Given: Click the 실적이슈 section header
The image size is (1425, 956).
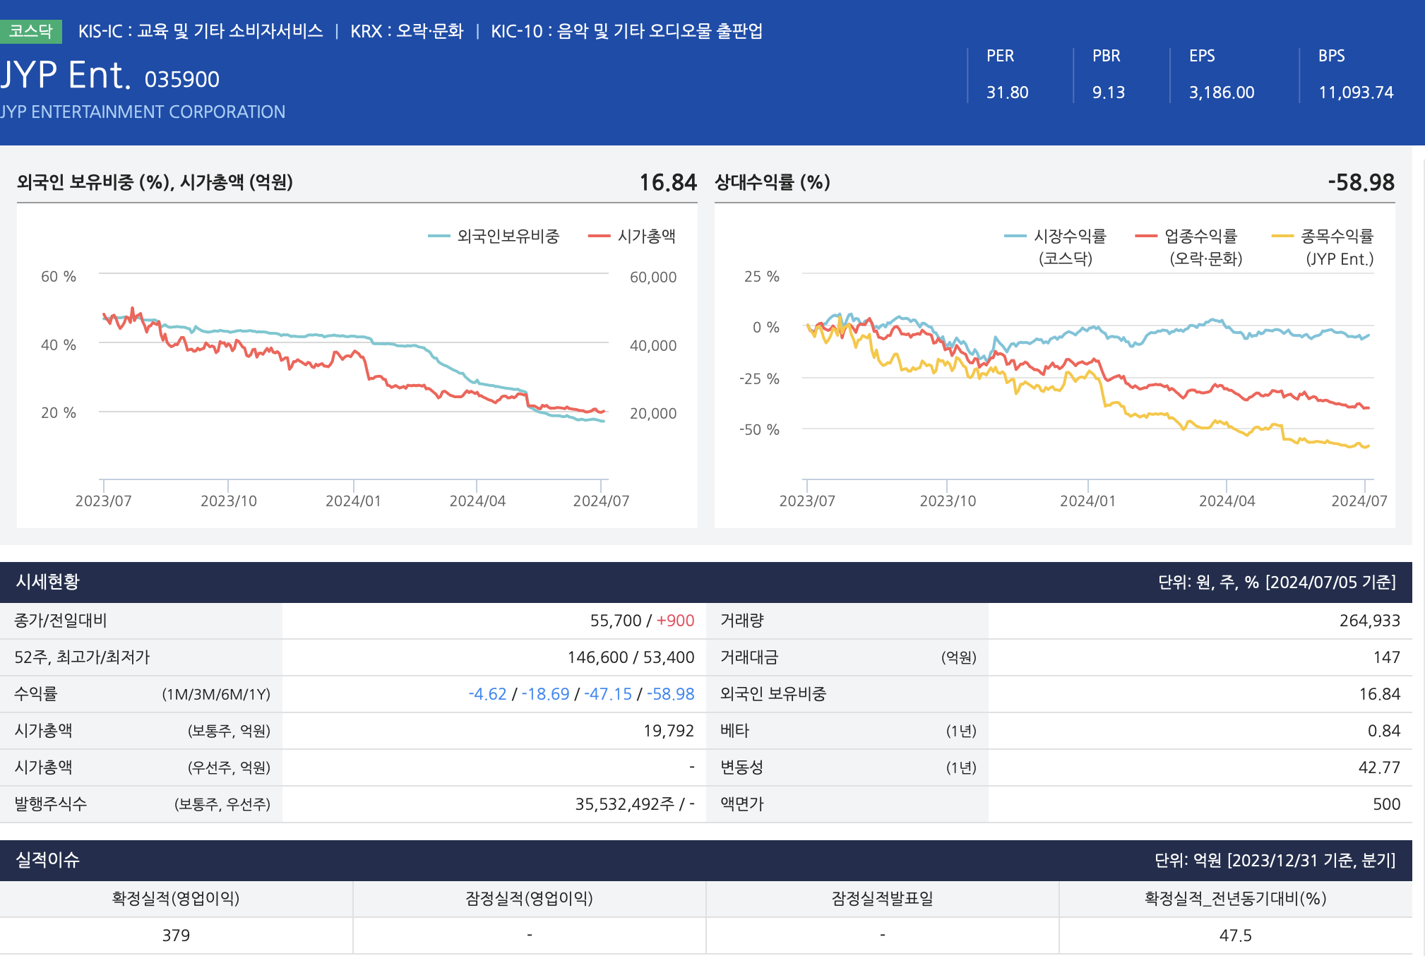Looking at the screenshot, I should point(48,860).
